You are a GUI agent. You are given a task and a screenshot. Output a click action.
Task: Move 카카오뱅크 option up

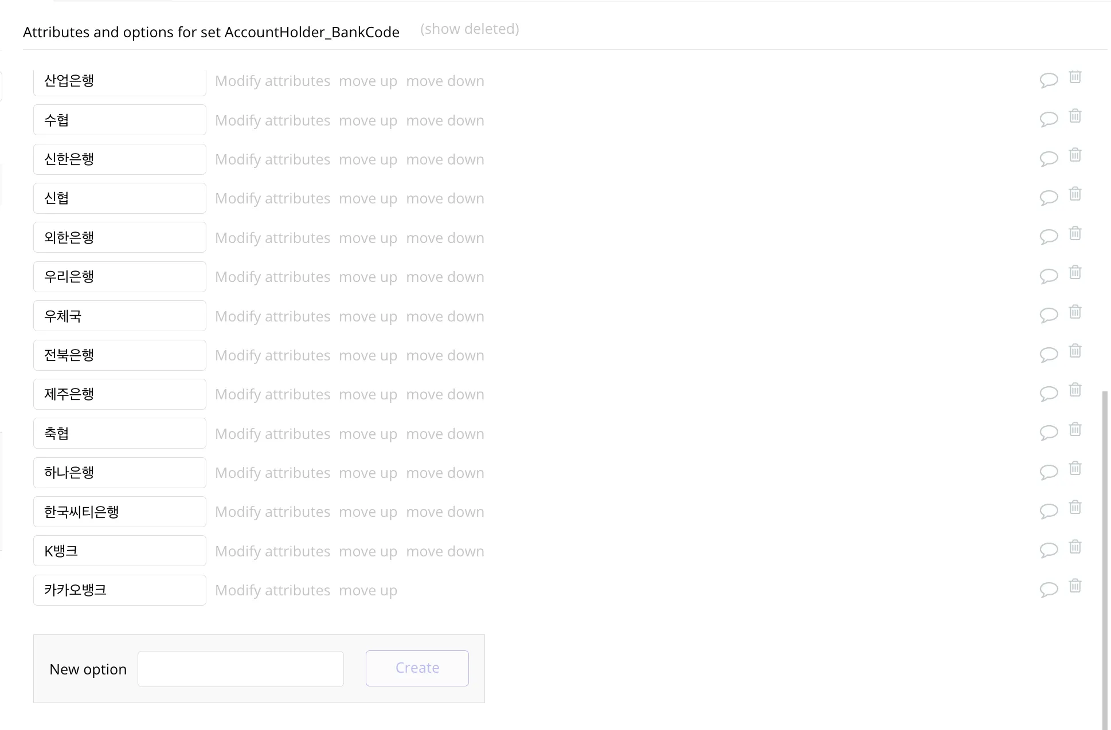(367, 591)
